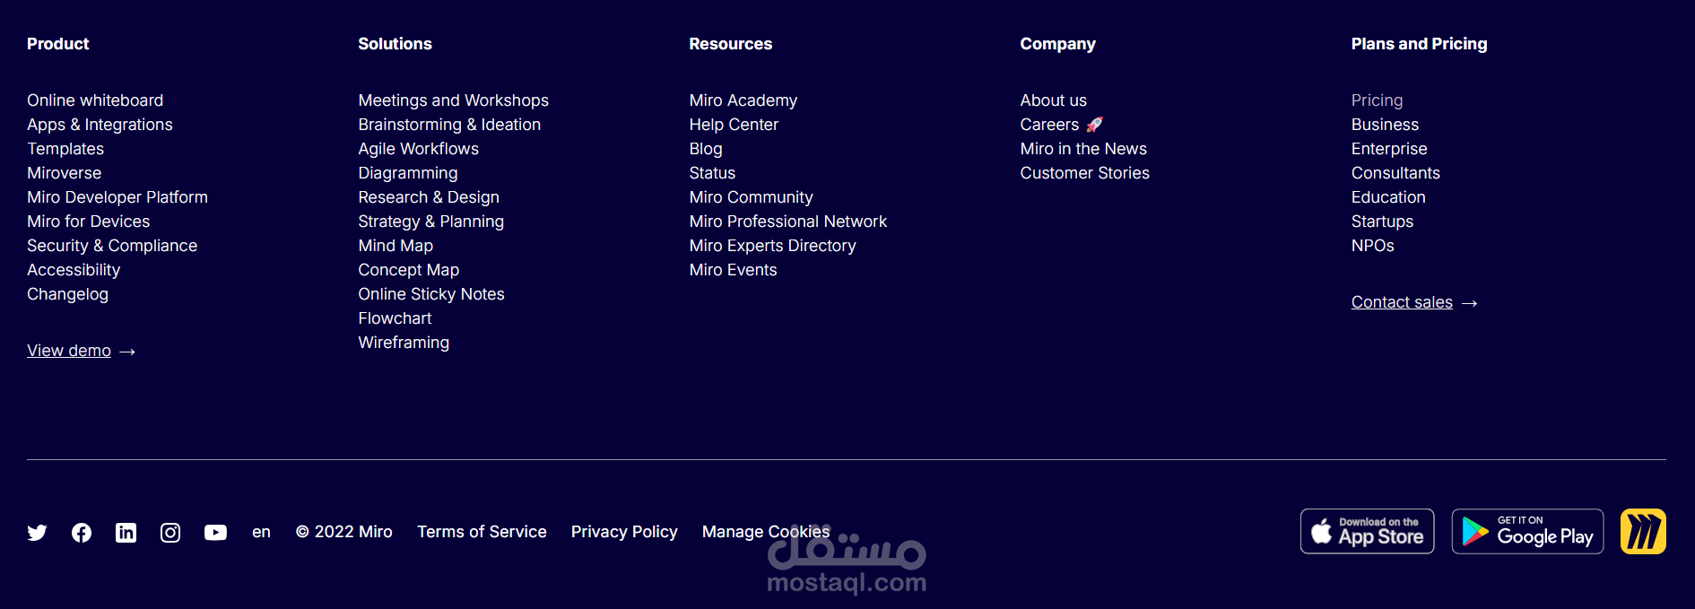Click the Blog link
Image resolution: width=1695 pixels, height=609 pixels.
(x=706, y=149)
